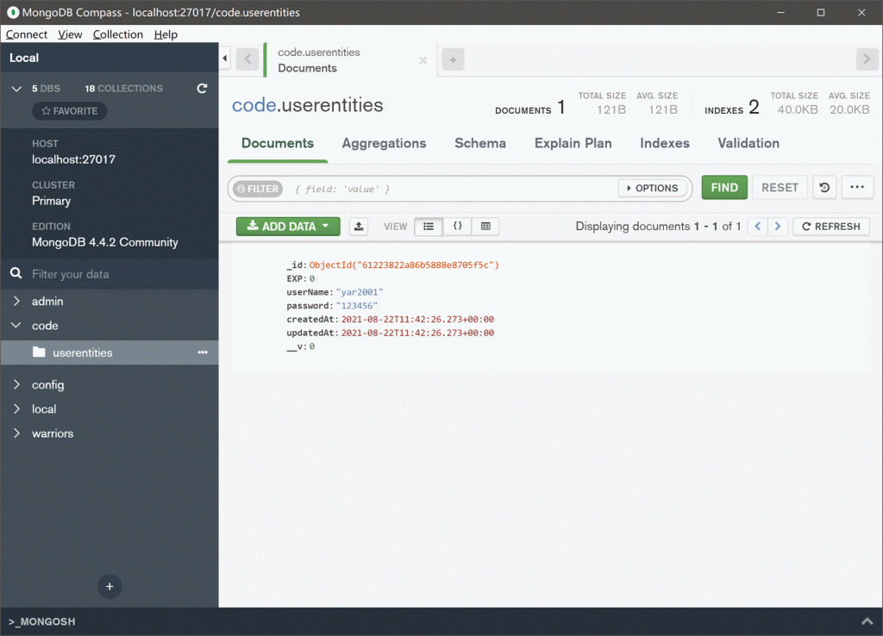The height and width of the screenshot is (636, 883).
Task: Go to the previous tab arrow
Action: point(247,59)
